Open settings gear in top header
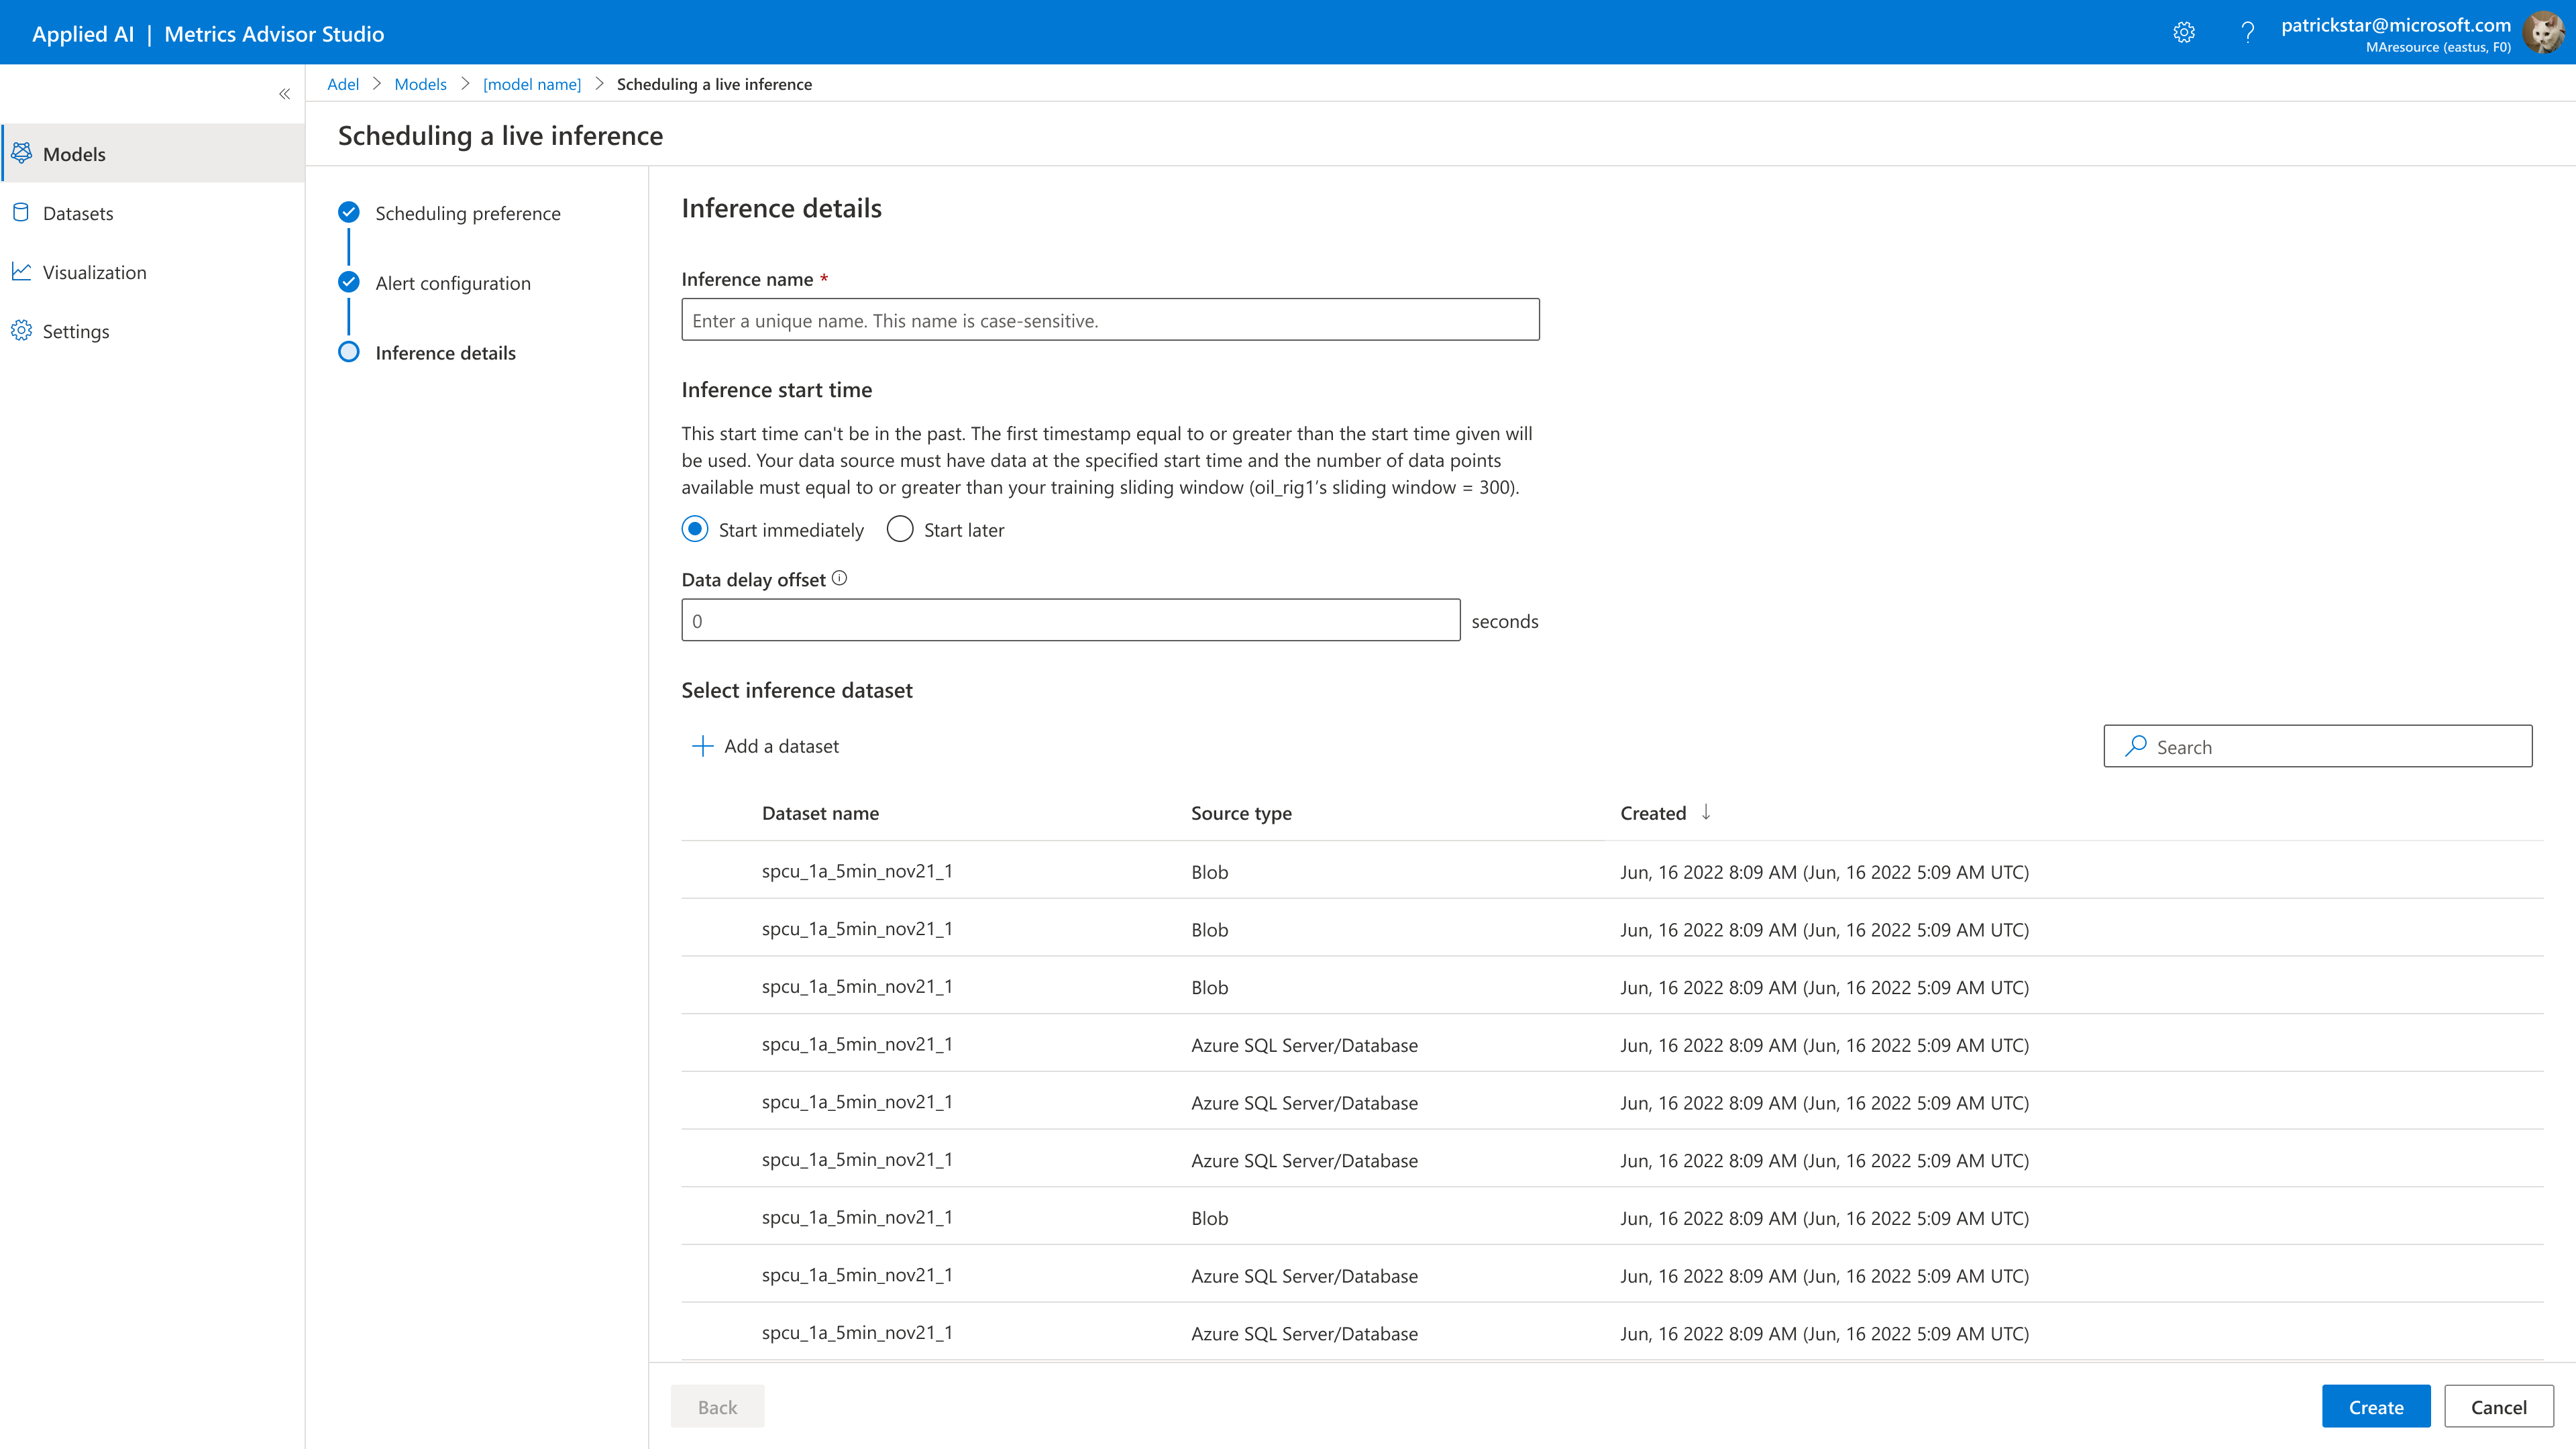This screenshot has height=1449, width=2576. [2184, 33]
